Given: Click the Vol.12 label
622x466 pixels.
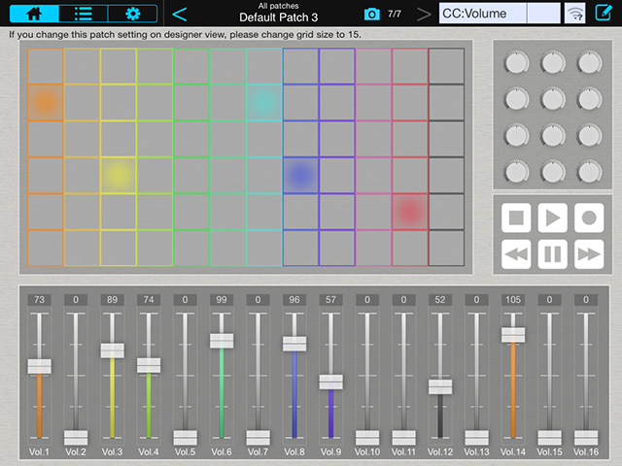Looking at the screenshot, I should point(440,451).
